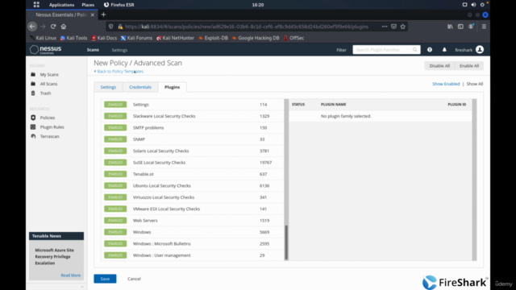Click the user avatar icon
516x290 pixels.
coord(480,50)
